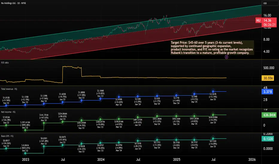This screenshot has height=164, width=279.
Task: Click the 06:26:21 countdown timer
Action: point(269,25)
